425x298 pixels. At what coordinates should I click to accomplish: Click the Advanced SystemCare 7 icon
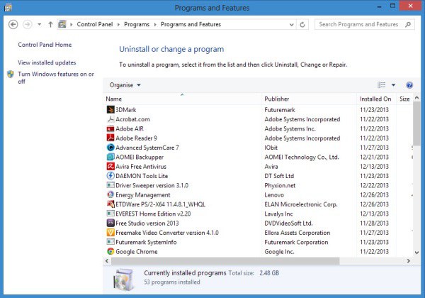tap(110, 148)
